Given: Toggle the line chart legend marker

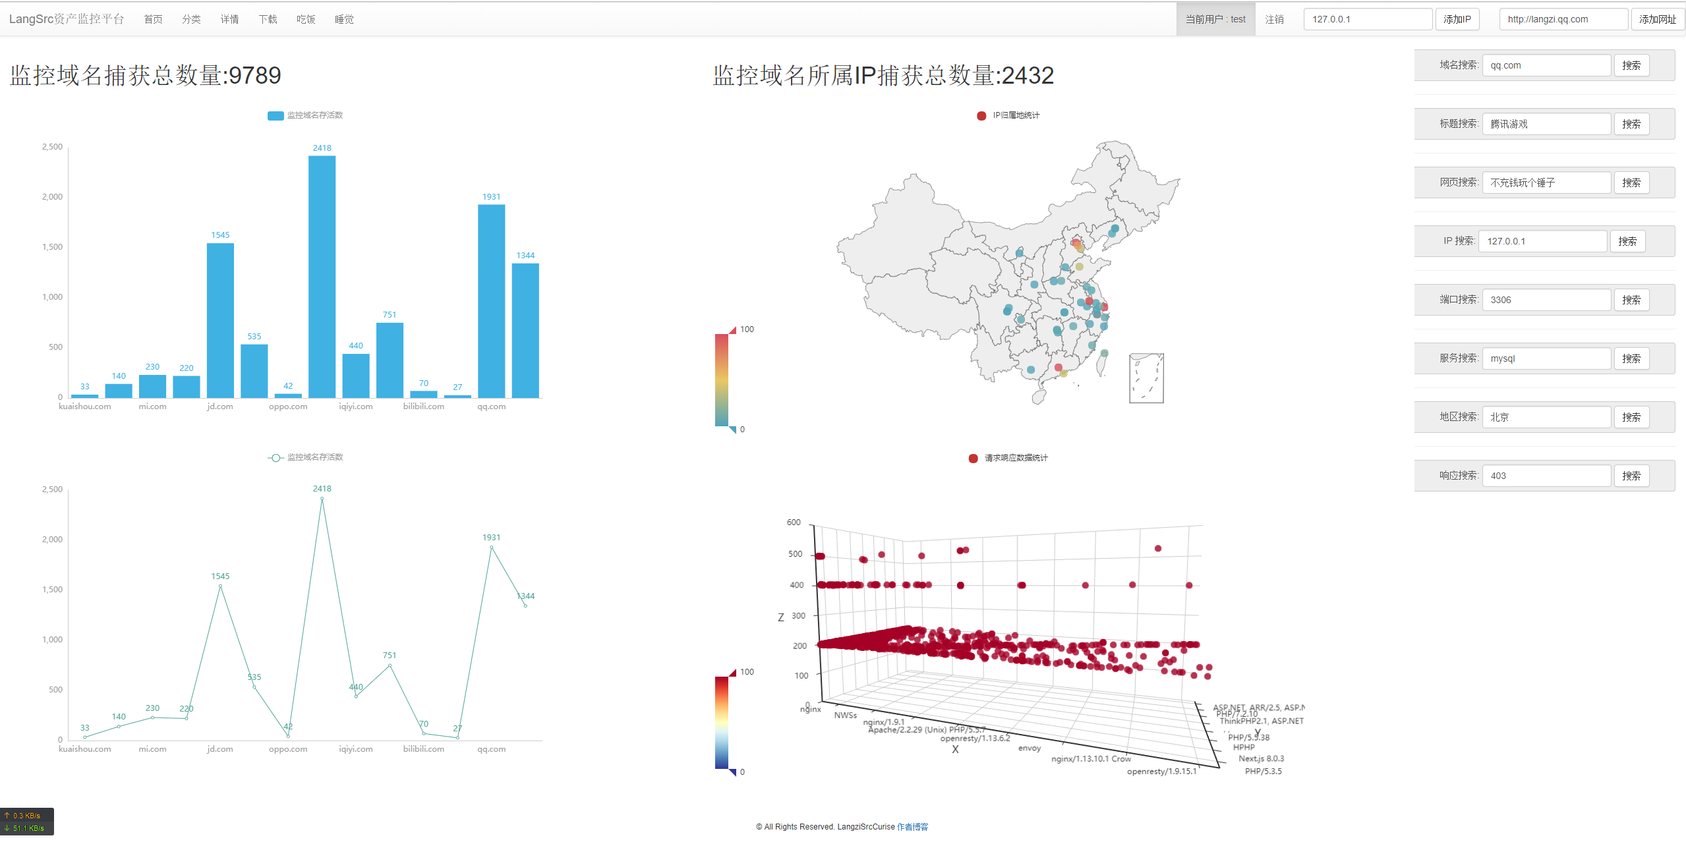Looking at the screenshot, I should 276,458.
